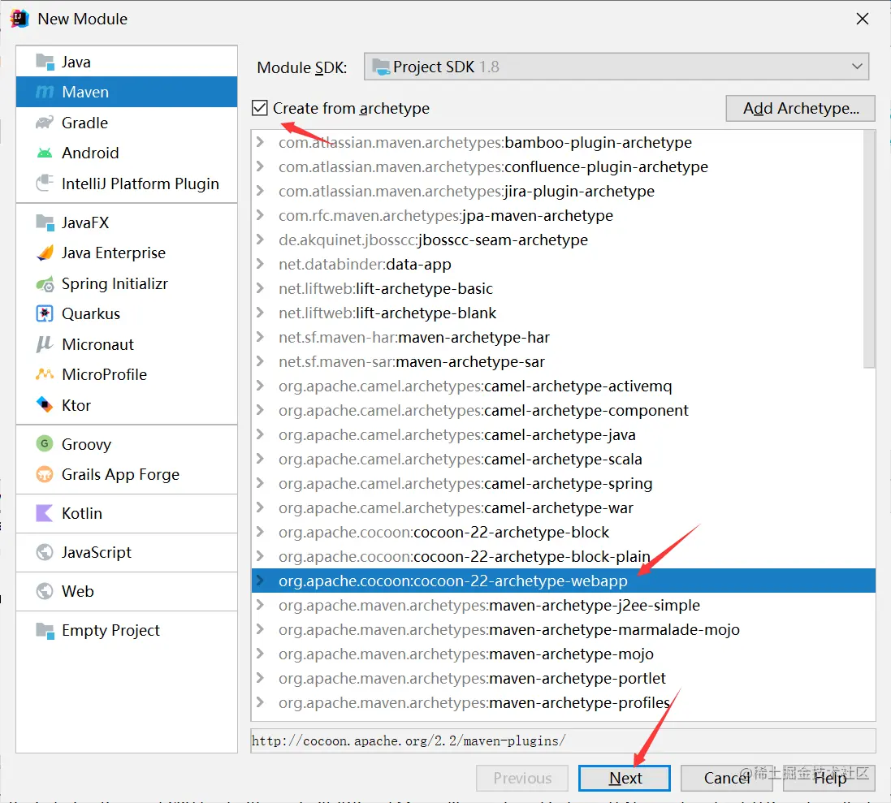
Task: Click the archetype list vertical scrollbar
Action: 869,248
